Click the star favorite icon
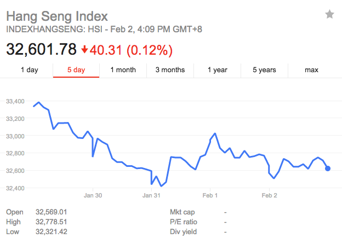342x250 pixels. [329, 14]
